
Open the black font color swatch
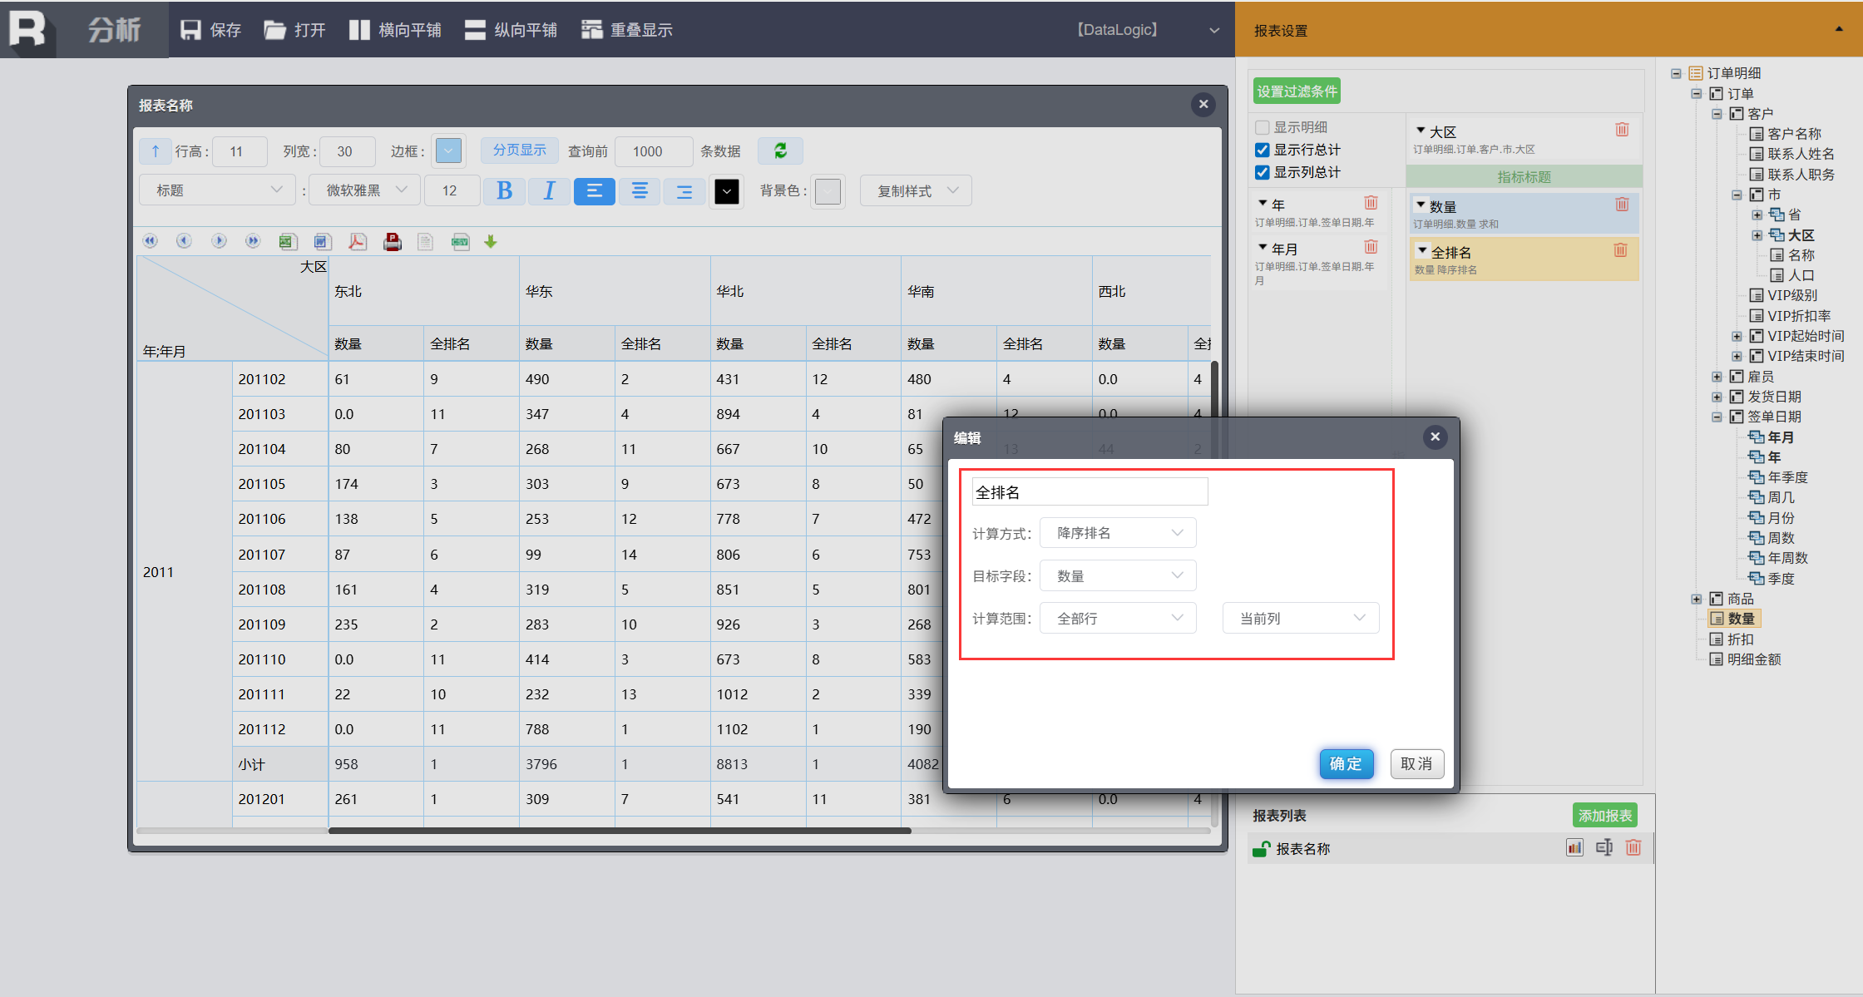pyautogui.click(x=726, y=191)
